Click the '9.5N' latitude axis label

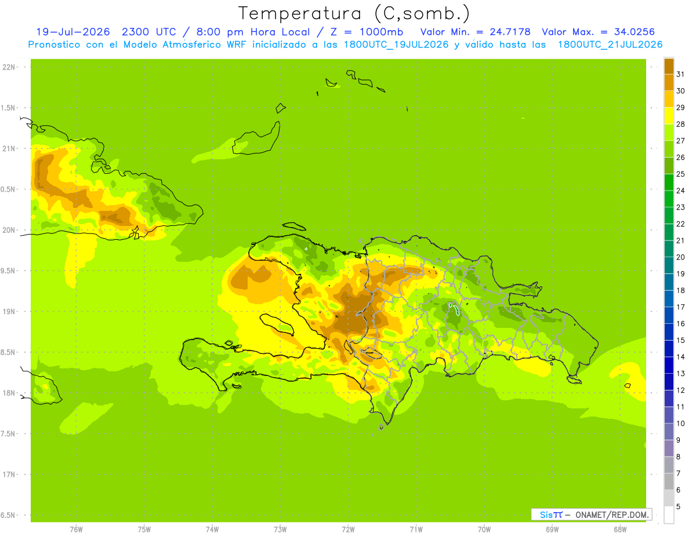tap(9, 271)
